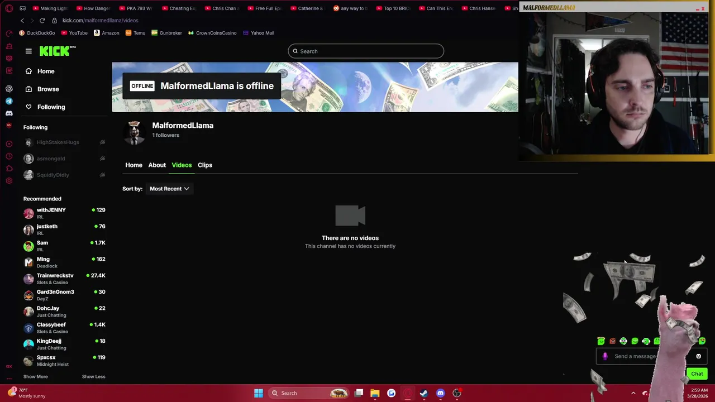Click Show Less under Recommended
Image resolution: width=715 pixels, height=402 pixels.
(x=93, y=376)
